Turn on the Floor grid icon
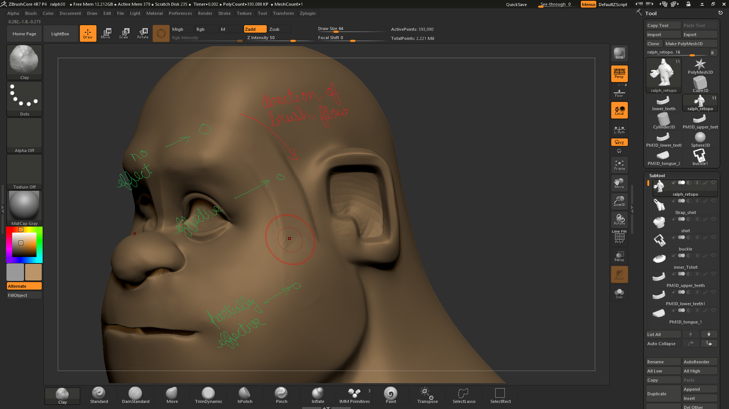 [x=619, y=91]
